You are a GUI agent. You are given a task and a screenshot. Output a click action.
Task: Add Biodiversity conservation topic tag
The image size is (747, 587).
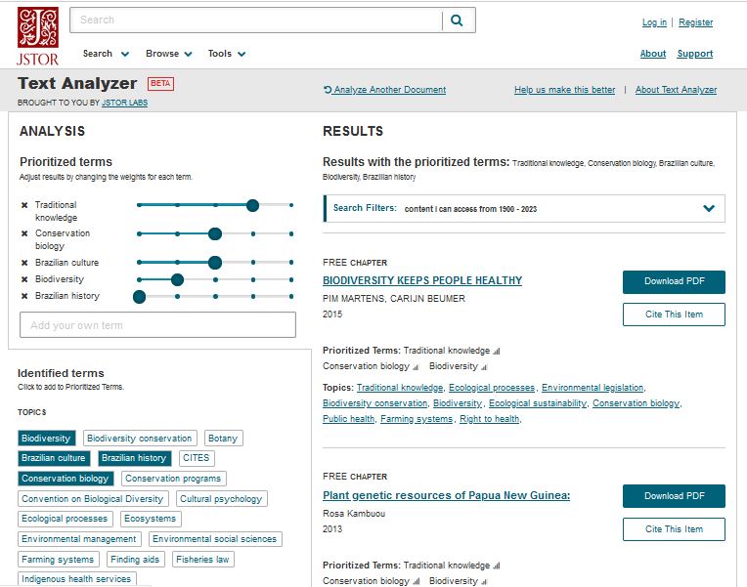(140, 438)
